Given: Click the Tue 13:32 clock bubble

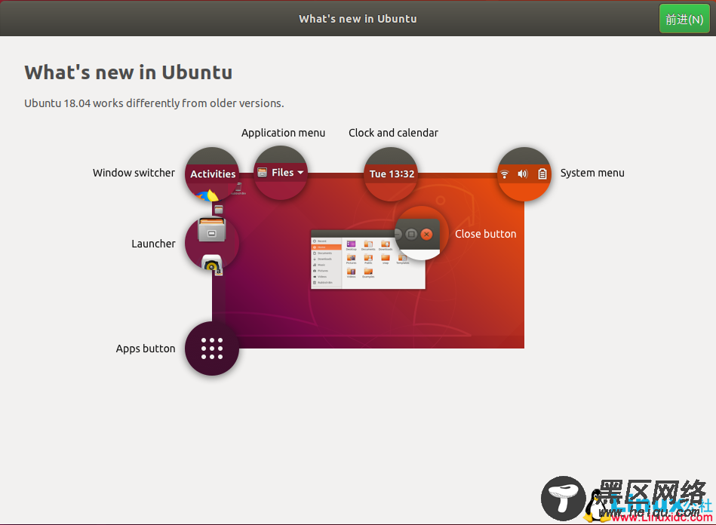Looking at the screenshot, I should point(391,174).
